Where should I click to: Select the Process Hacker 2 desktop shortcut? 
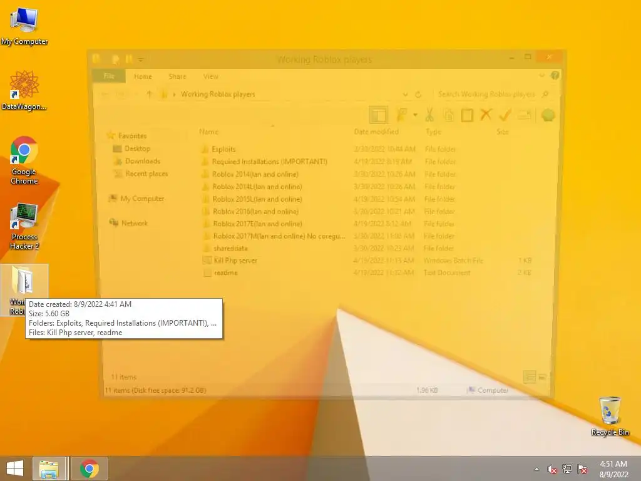(x=24, y=225)
